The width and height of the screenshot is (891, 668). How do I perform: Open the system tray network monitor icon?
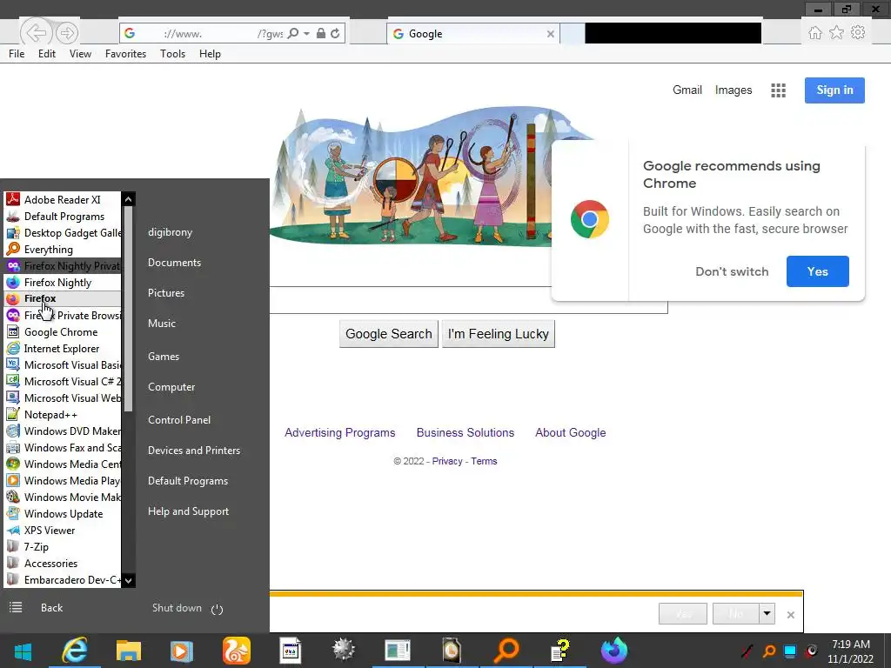click(790, 651)
